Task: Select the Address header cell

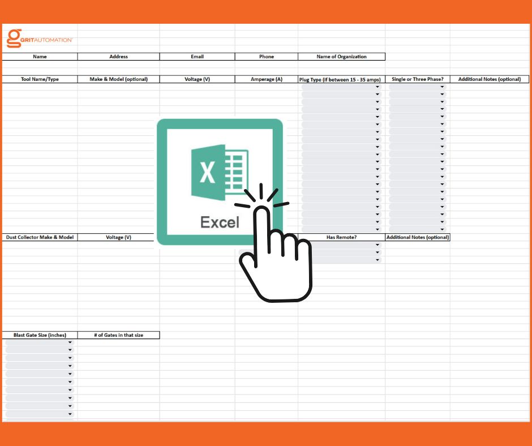Action: click(118, 57)
